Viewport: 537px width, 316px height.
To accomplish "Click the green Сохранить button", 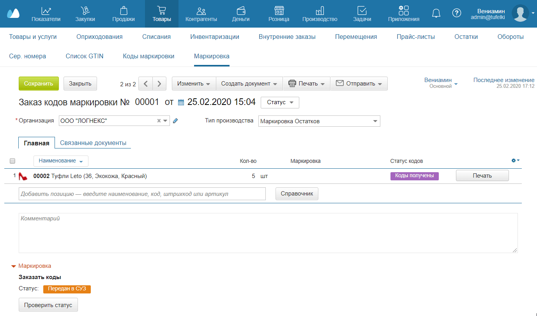I will [39, 84].
